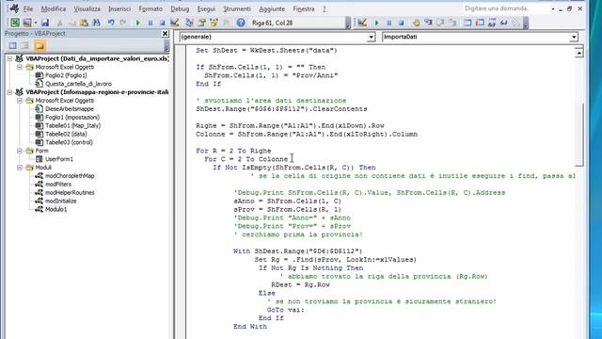Viewport: 602px width, 339px height.
Task: Step Into code from Debug toolbar
Action: coord(428,23)
